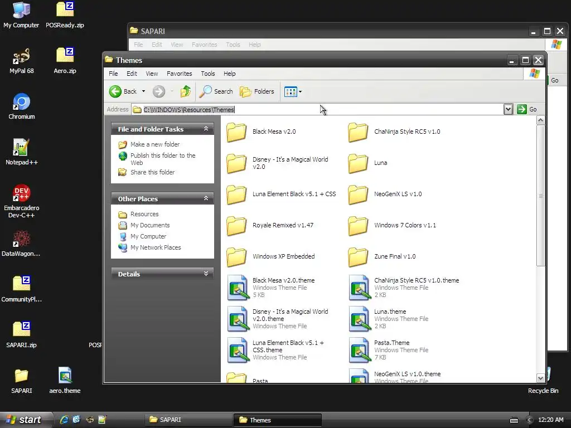Collapse the Other Places panel
This screenshot has height=428, width=571.
pos(206,198)
